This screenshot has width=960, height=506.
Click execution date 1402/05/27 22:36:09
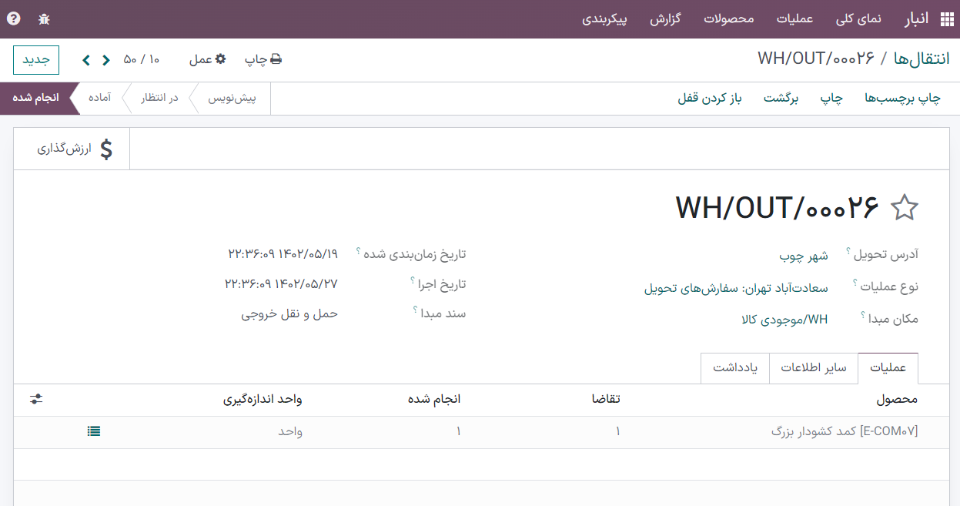282,283
